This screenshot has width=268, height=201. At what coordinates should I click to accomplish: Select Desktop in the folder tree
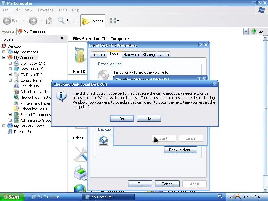[x=14, y=46]
